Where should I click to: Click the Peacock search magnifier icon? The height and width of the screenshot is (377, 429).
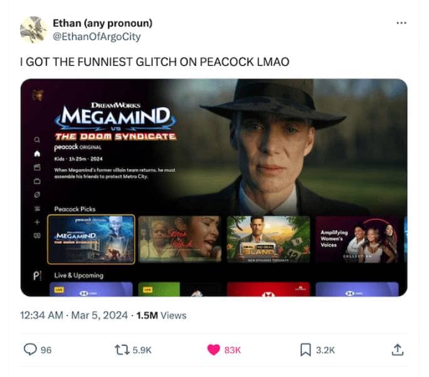pyautogui.click(x=37, y=140)
